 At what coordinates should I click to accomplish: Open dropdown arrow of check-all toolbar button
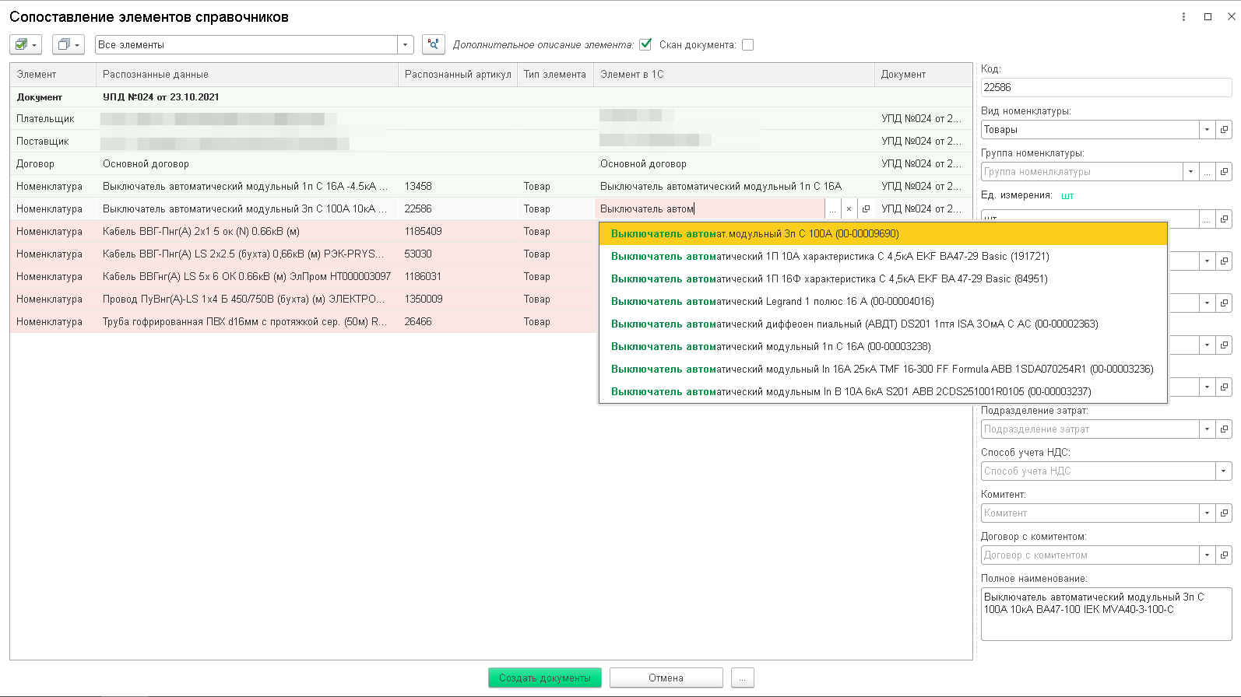[x=34, y=46]
